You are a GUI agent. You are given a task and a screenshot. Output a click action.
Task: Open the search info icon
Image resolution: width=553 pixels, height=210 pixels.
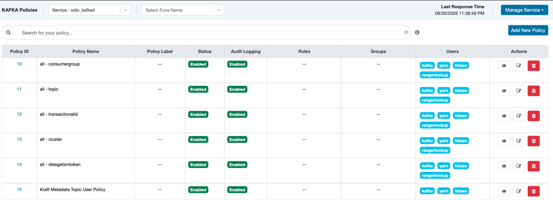(x=417, y=32)
